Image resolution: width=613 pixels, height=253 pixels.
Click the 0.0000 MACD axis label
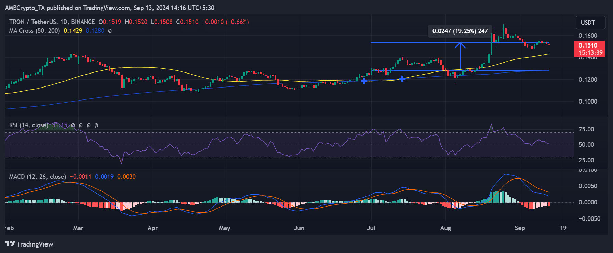click(588, 202)
